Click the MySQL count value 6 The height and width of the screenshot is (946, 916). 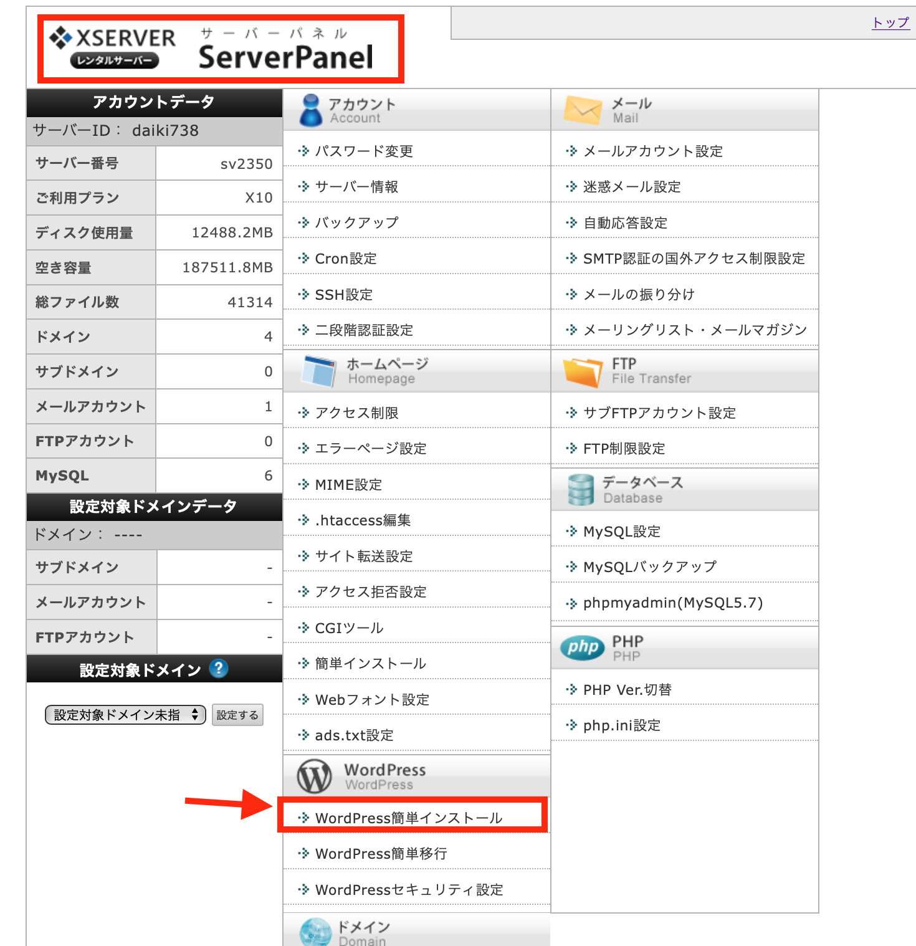point(269,475)
